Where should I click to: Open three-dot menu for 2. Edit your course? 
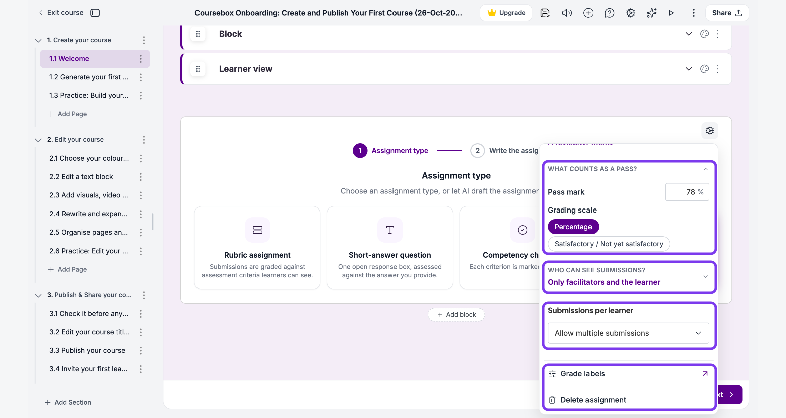[144, 140]
